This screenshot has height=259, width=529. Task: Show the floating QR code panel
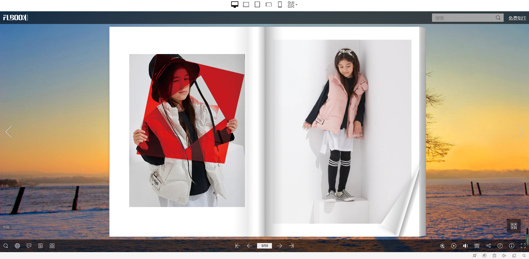514,226
